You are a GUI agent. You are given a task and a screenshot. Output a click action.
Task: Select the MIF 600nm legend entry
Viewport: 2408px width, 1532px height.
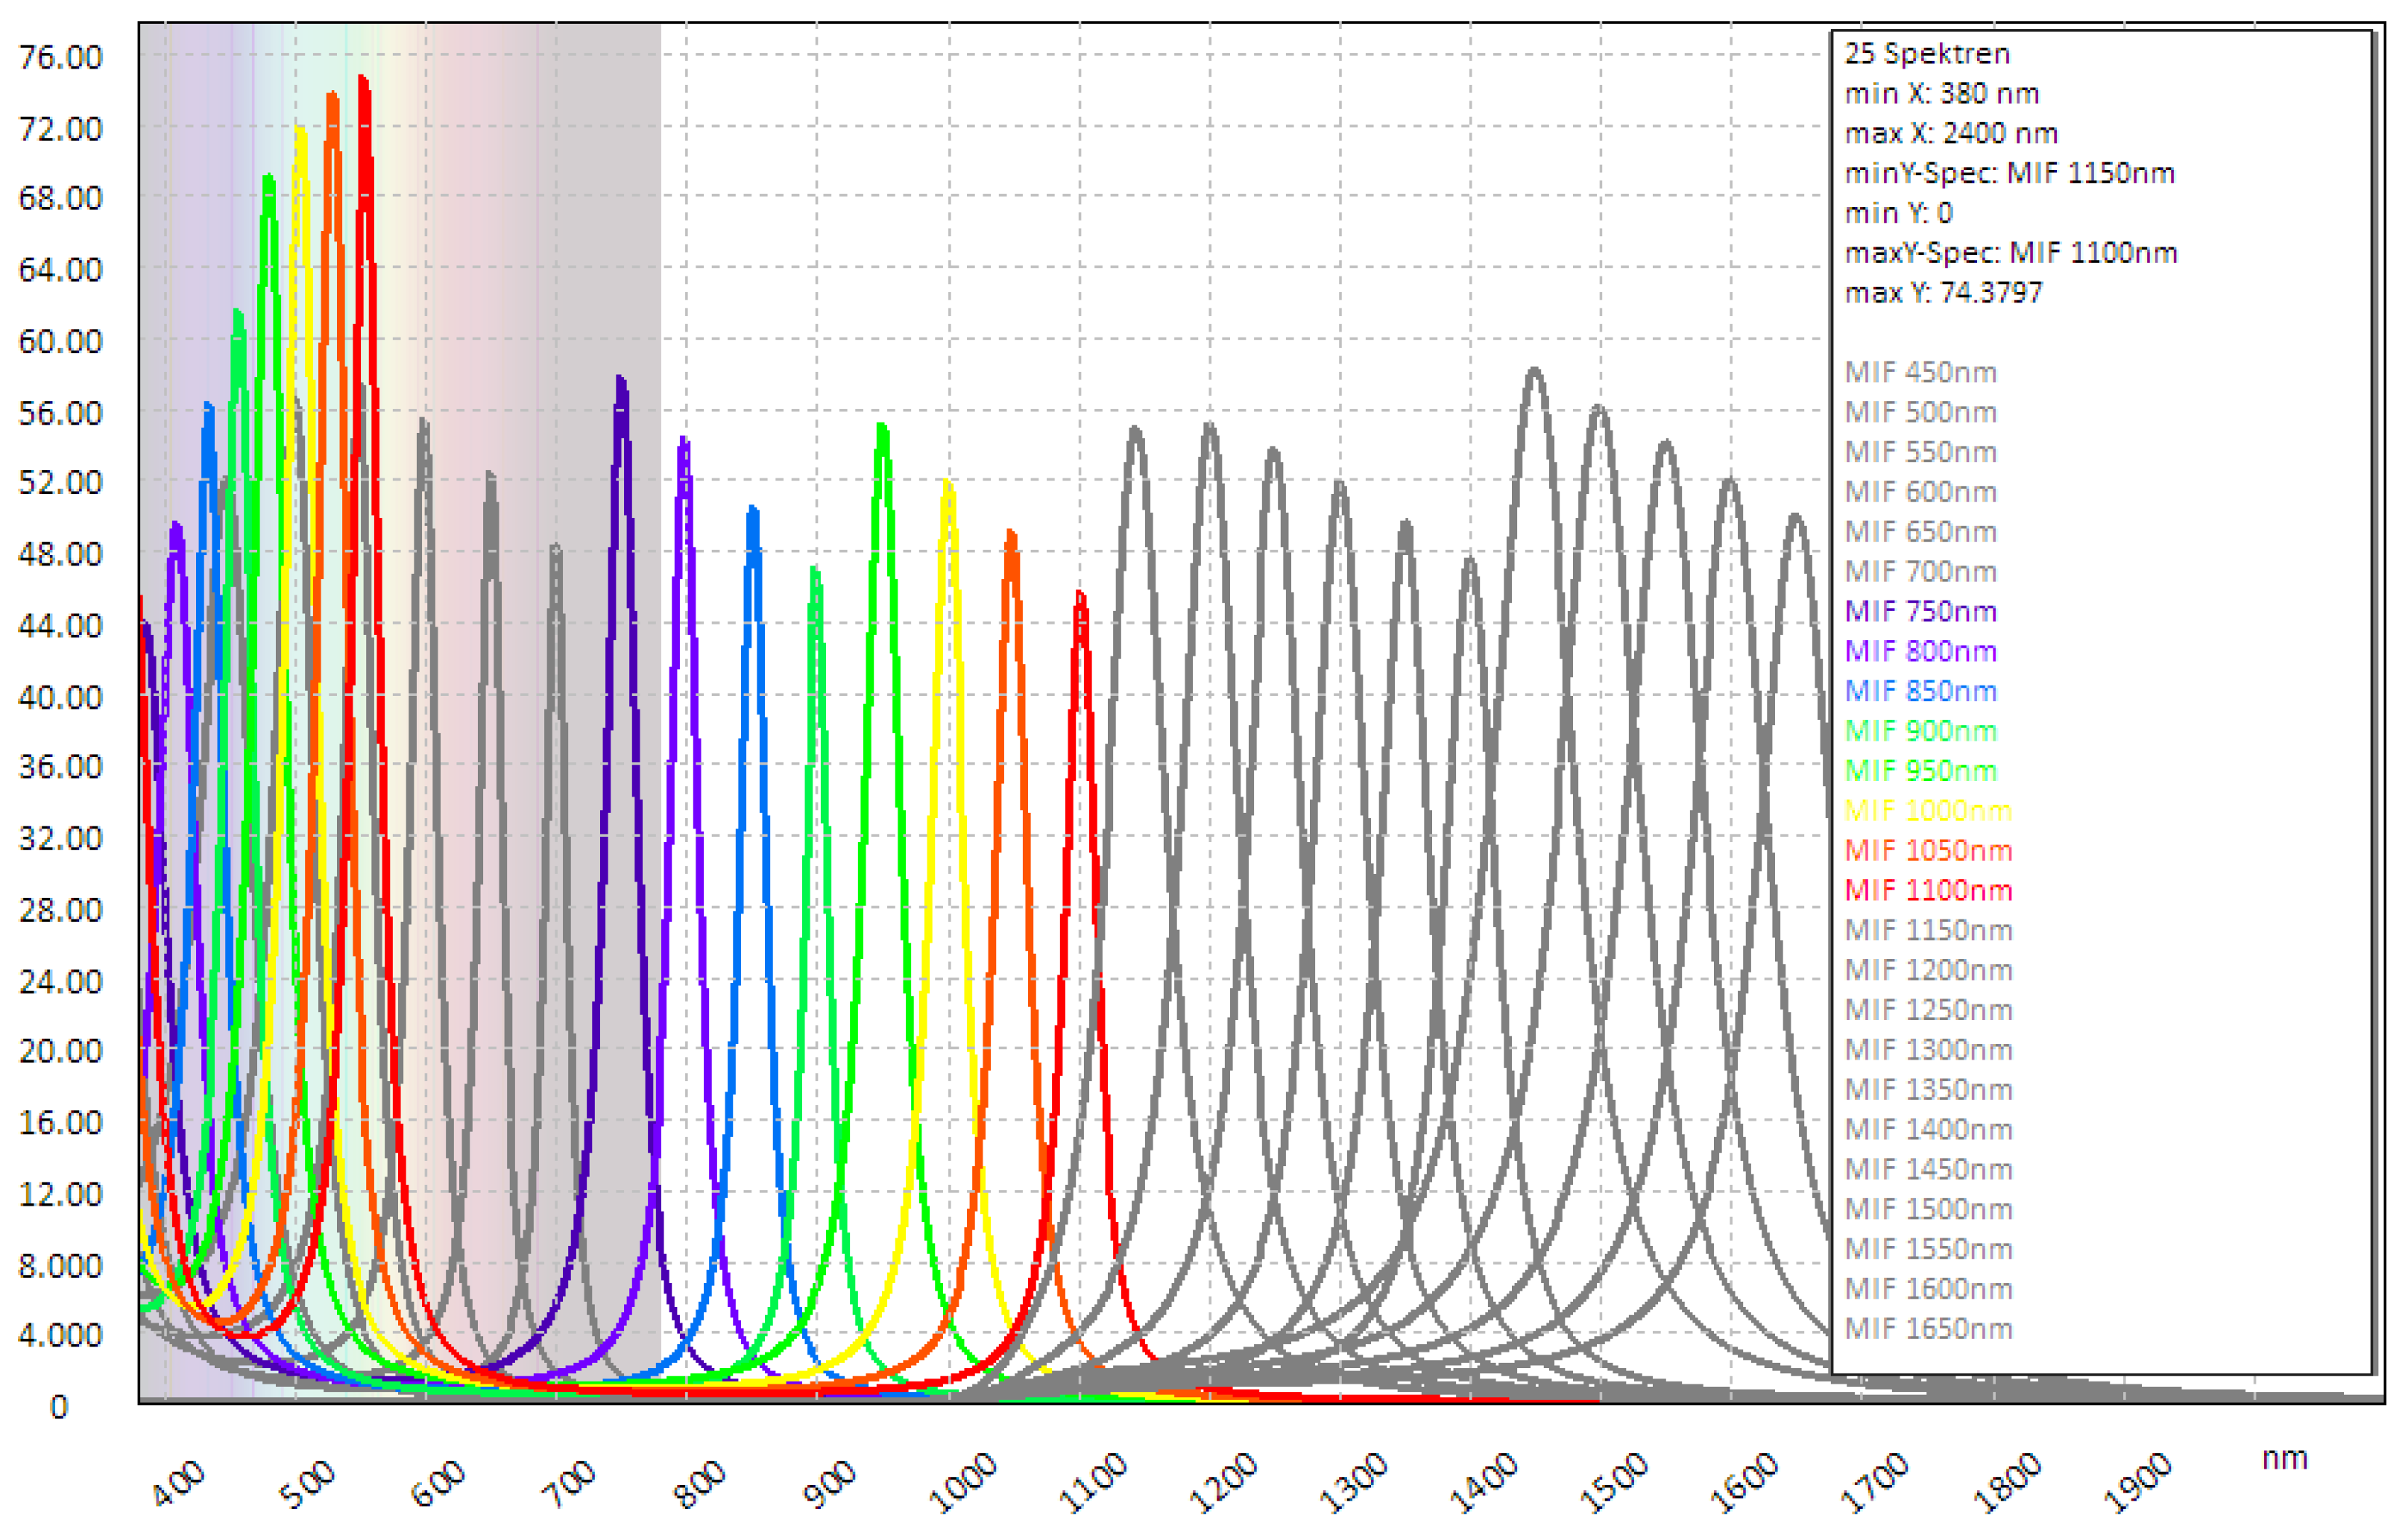[1920, 493]
